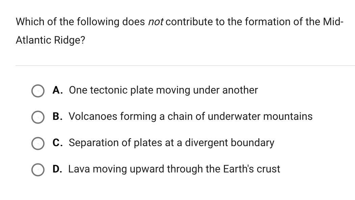
Task: Select the radio button for option A
Action: coord(38,91)
